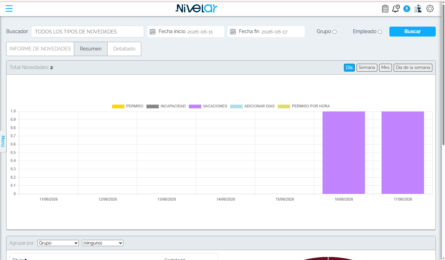
Task: Open the TODOS LOS TIPOS DE NOVEDADES selector
Action: pyautogui.click(x=87, y=32)
